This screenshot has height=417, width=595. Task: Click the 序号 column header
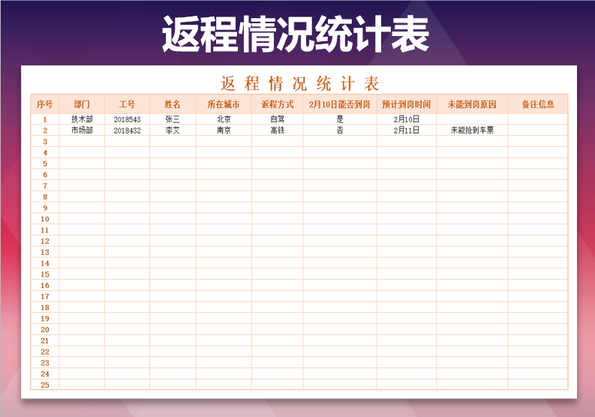pyautogui.click(x=44, y=104)
